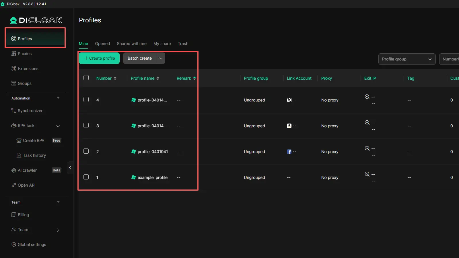Expand the Batch create dropdown arrow
The height and width of the screenshot is (258, 459).
(x=161, y=58)
